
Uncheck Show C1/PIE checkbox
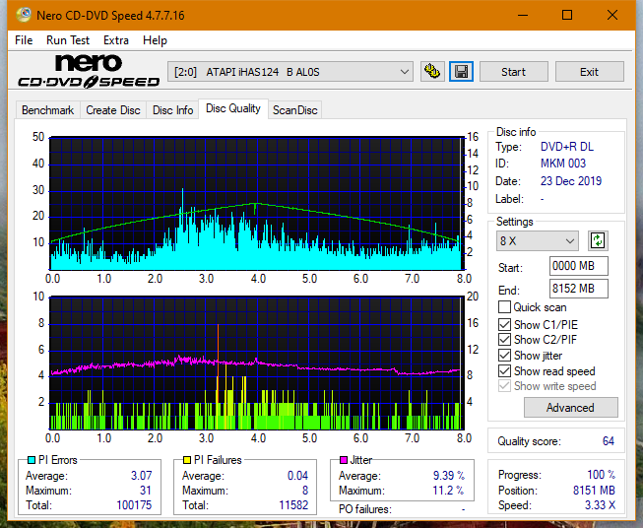tap(504, 324)
